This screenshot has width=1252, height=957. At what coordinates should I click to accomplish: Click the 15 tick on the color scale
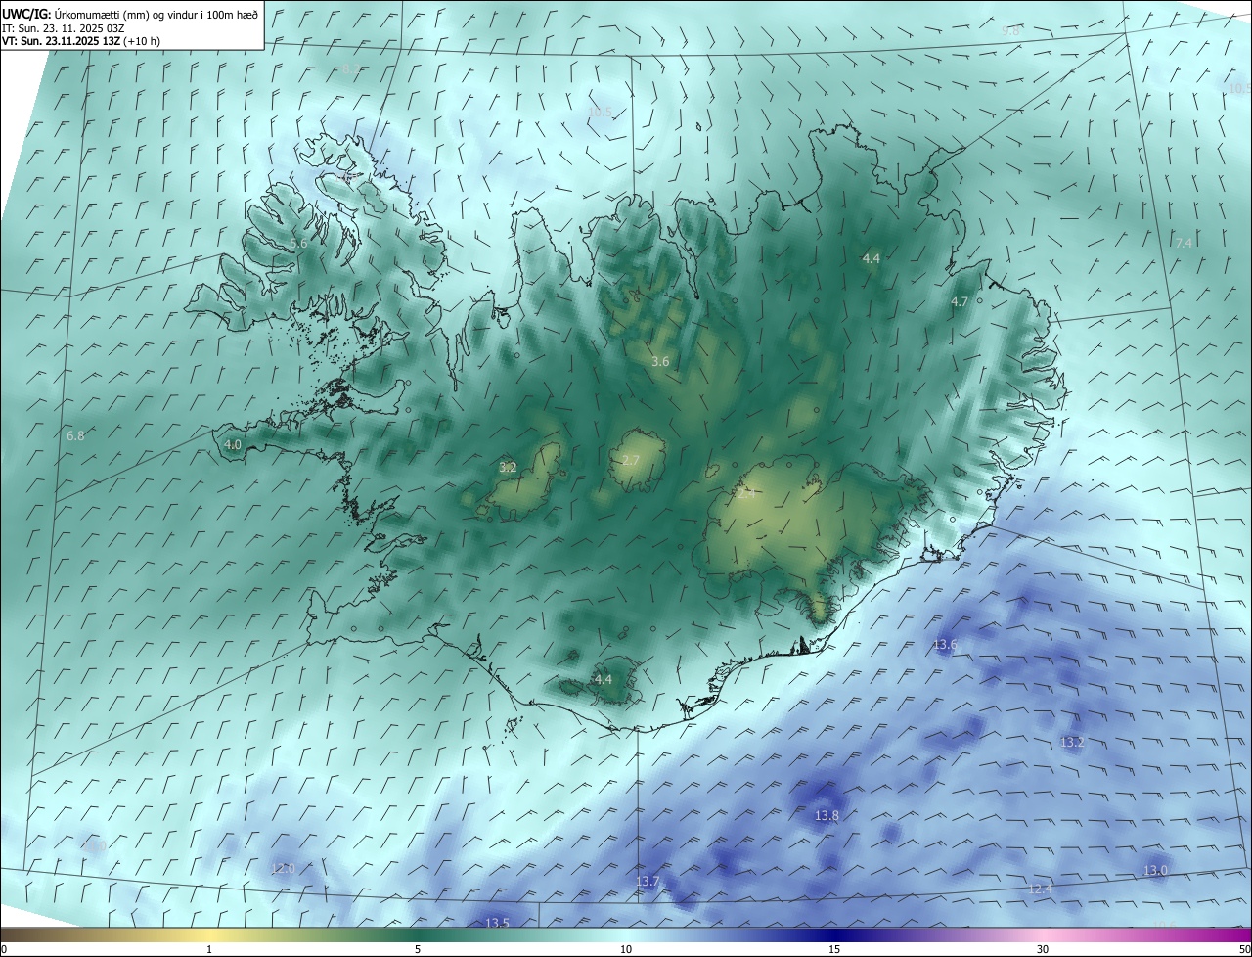[834, 949]
